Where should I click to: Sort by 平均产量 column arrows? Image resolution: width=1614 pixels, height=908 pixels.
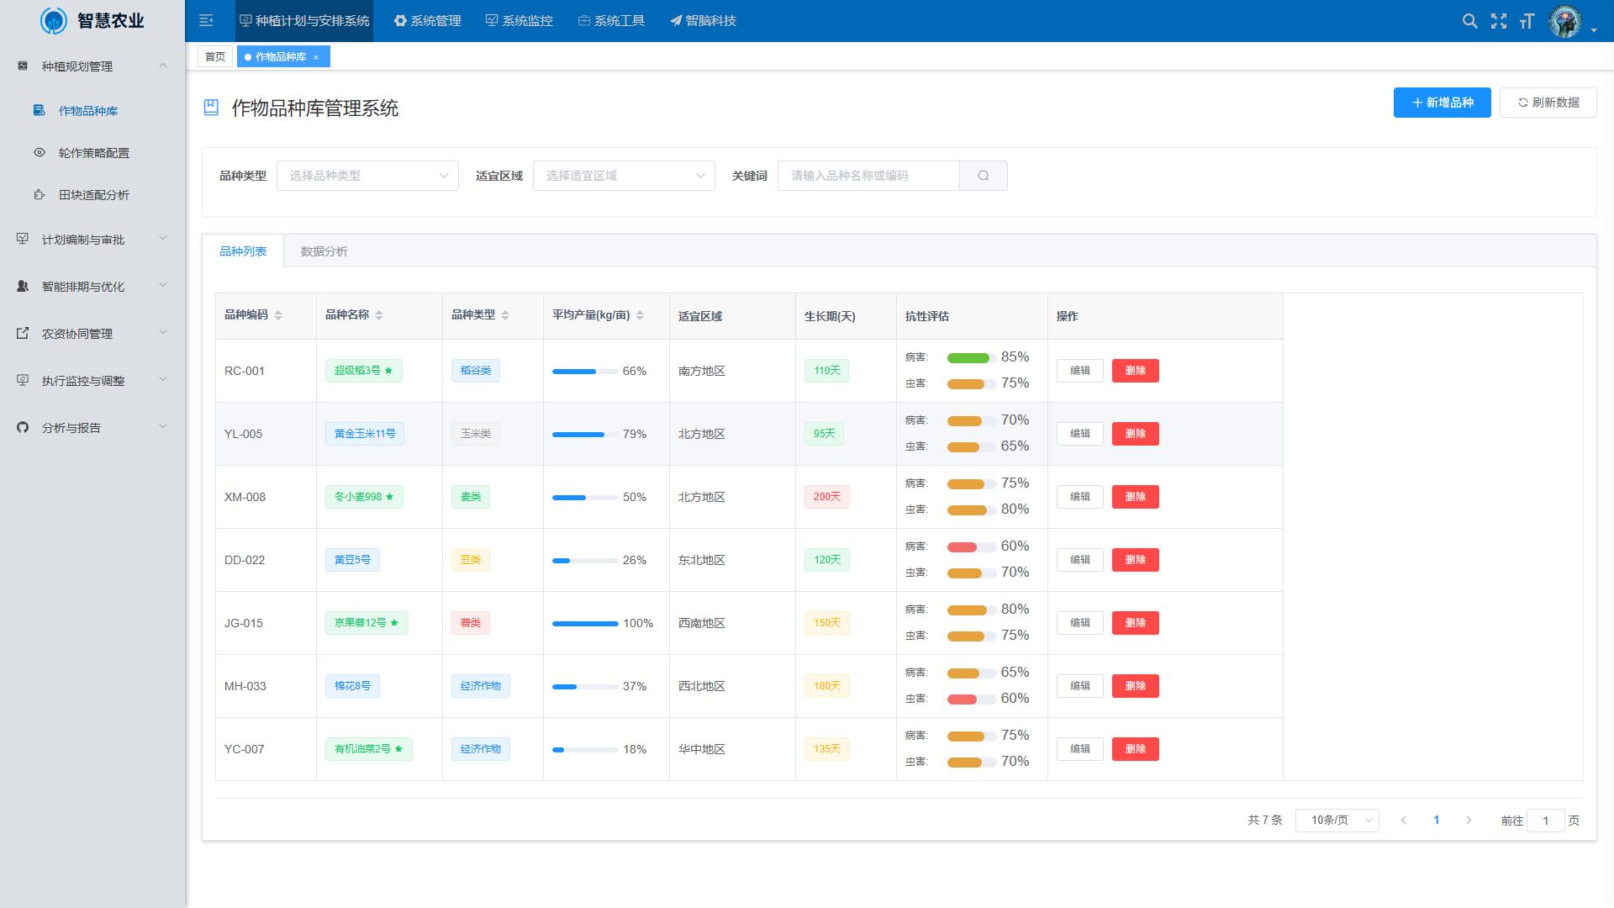640,315
